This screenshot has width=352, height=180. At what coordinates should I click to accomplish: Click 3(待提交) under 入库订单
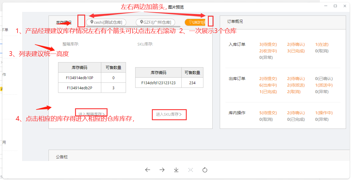click(268, 45)
